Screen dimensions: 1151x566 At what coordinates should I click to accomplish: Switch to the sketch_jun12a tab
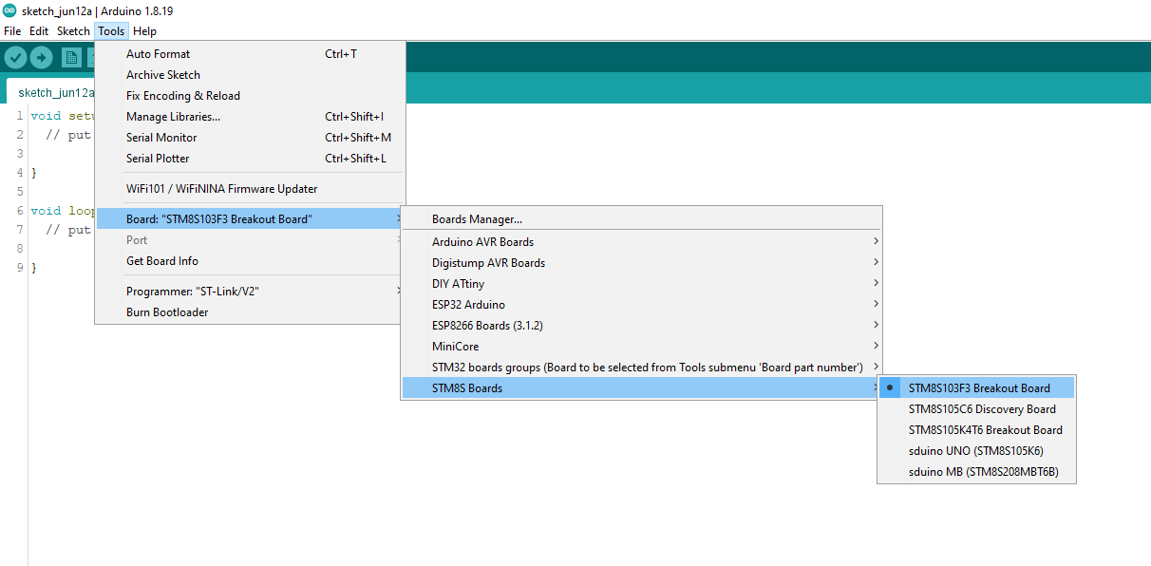click(x=53, y=92)
